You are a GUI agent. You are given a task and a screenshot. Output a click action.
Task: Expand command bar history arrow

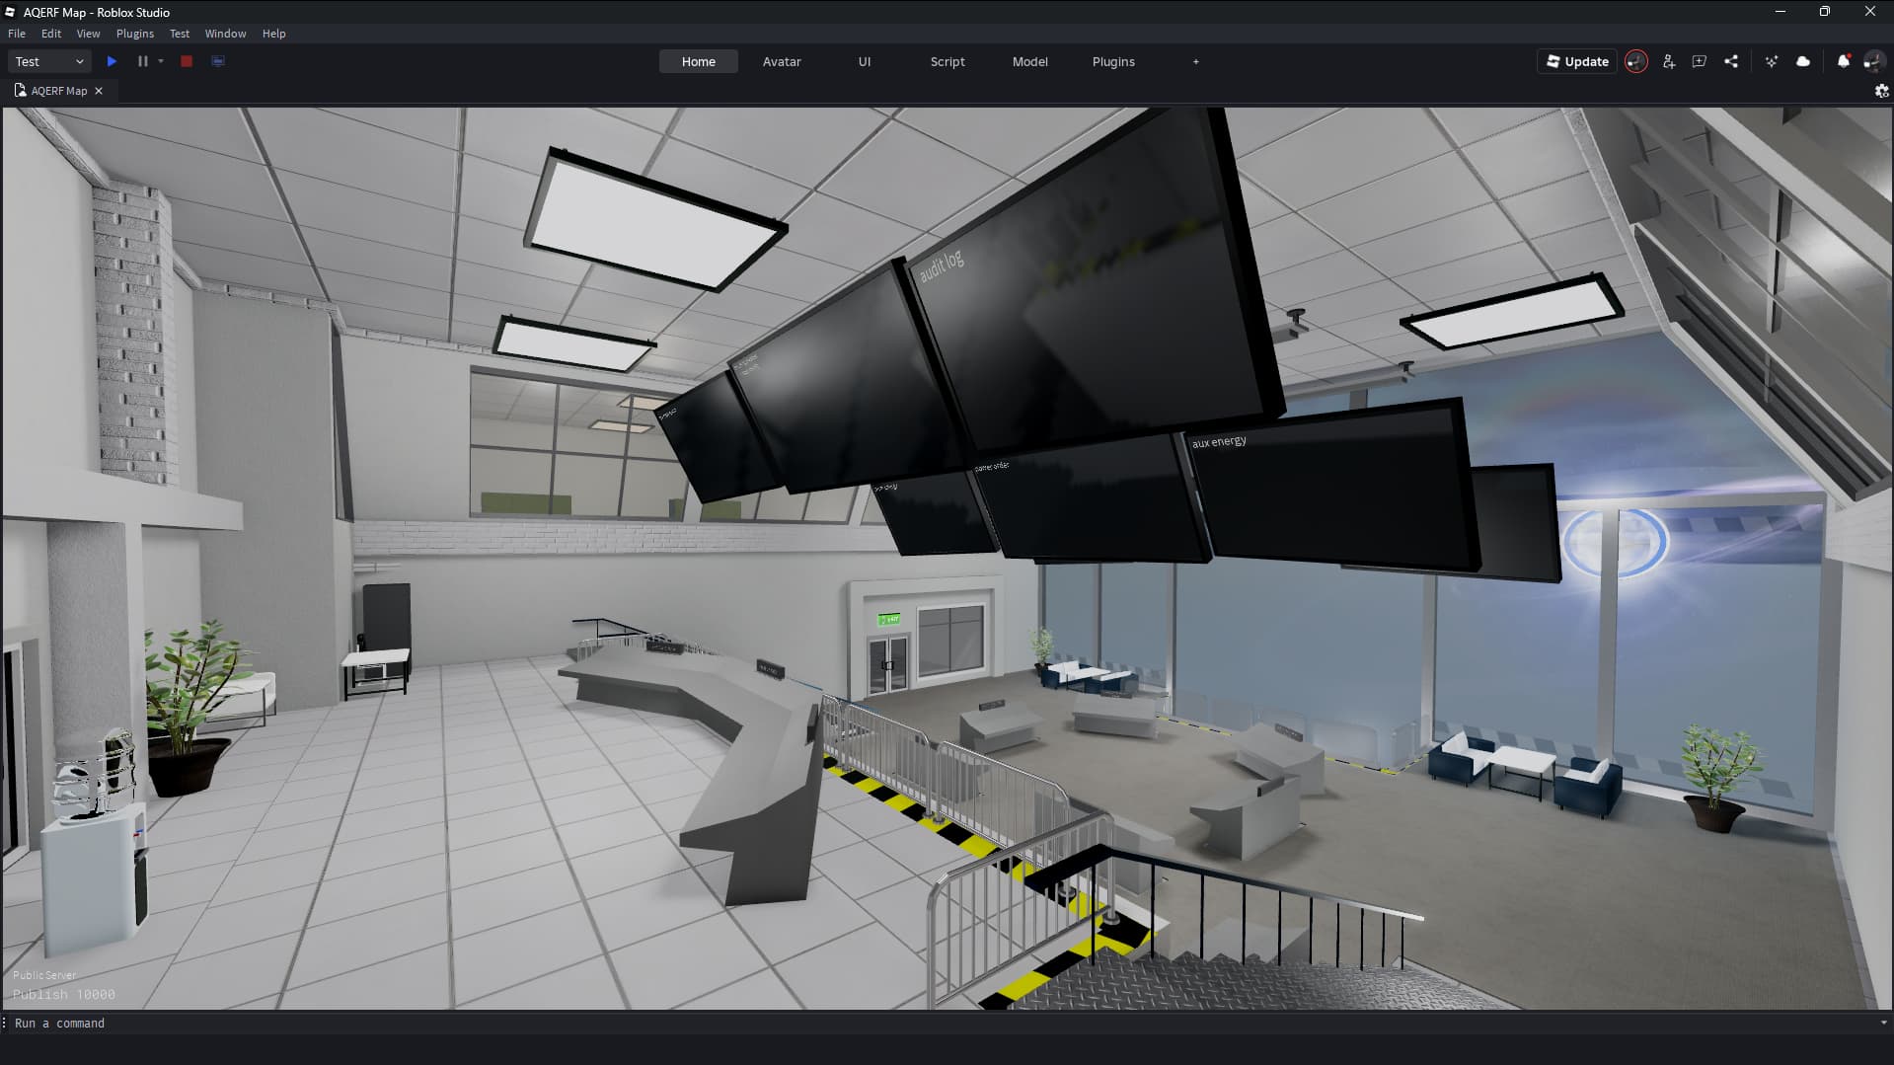click(1883, 1024)
